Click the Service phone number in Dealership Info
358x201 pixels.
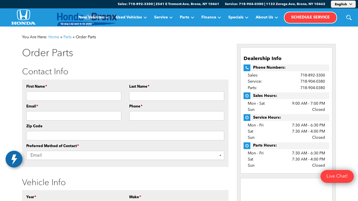[312, 81]
